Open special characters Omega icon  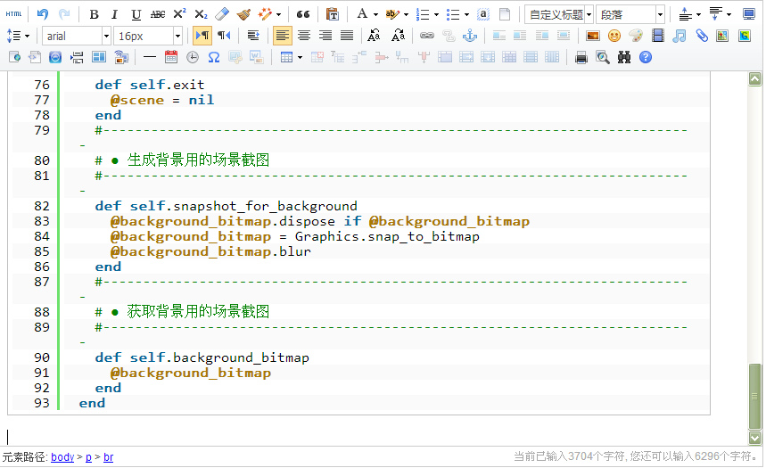coord(213,57)
